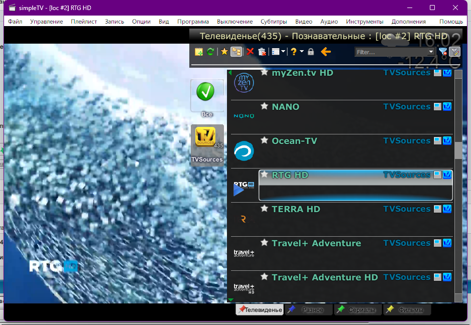Click into the Filter text field
The height and width of the screenshot is (325, 471).
(391, 52)
